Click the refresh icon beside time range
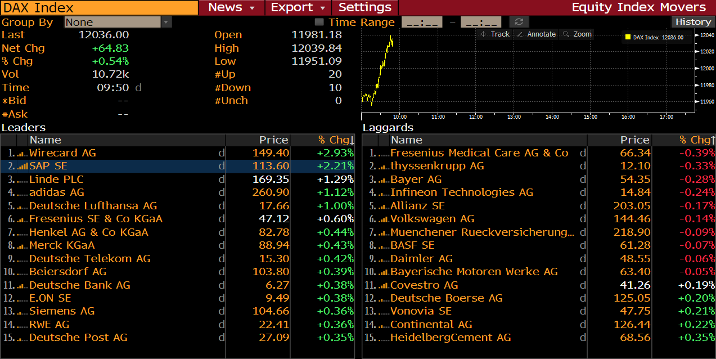The width and height of the screenshot is (716, 359). 519,22
